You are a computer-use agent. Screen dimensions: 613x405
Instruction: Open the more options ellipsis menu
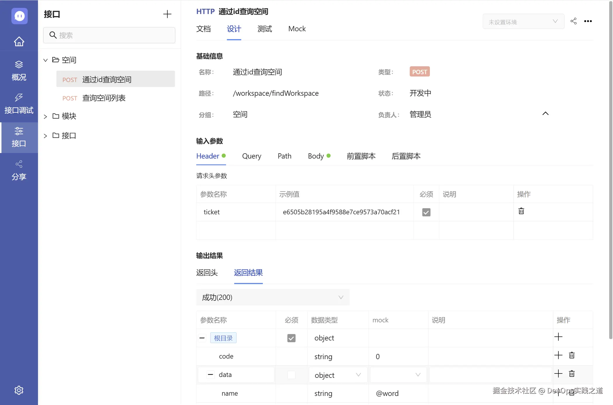588,21
